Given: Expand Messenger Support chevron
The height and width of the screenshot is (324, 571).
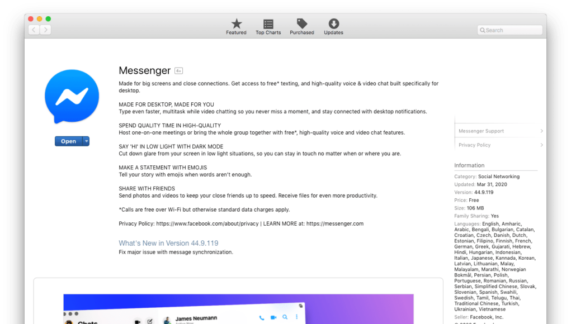Looking at the screenshot, I should coord(541,131).
